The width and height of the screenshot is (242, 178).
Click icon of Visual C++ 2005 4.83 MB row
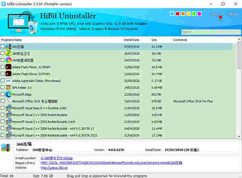point(9,114)
